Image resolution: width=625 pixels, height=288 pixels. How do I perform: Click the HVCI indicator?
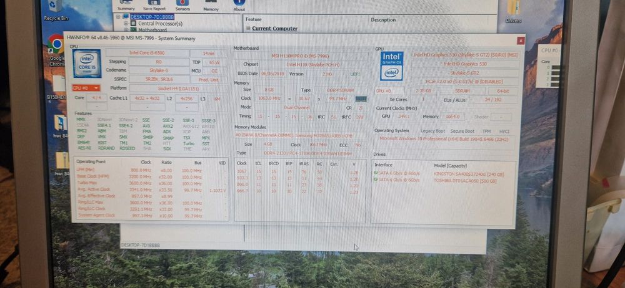504,131
